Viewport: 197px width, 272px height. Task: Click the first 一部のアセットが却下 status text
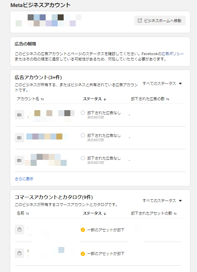pyautogui.click(x=106, y=230)
